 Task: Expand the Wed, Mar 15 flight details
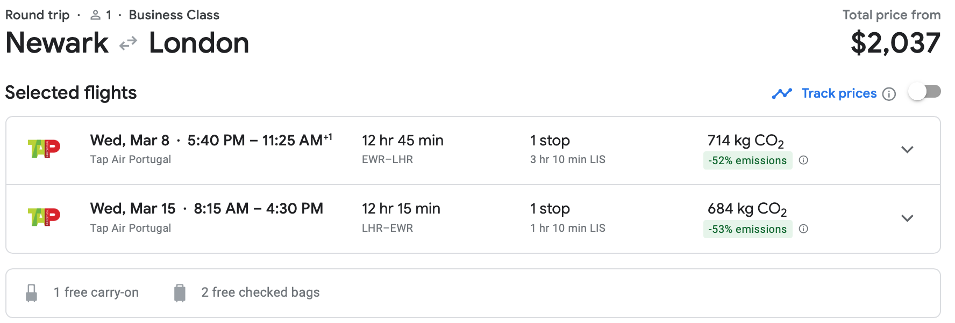tap(907, 218)
